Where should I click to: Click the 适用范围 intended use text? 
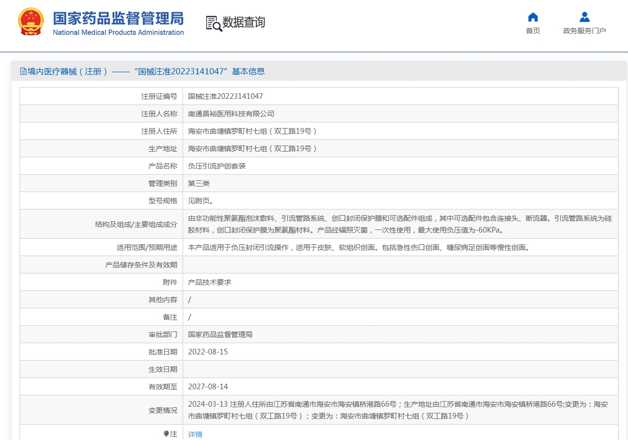click(359, 247)
